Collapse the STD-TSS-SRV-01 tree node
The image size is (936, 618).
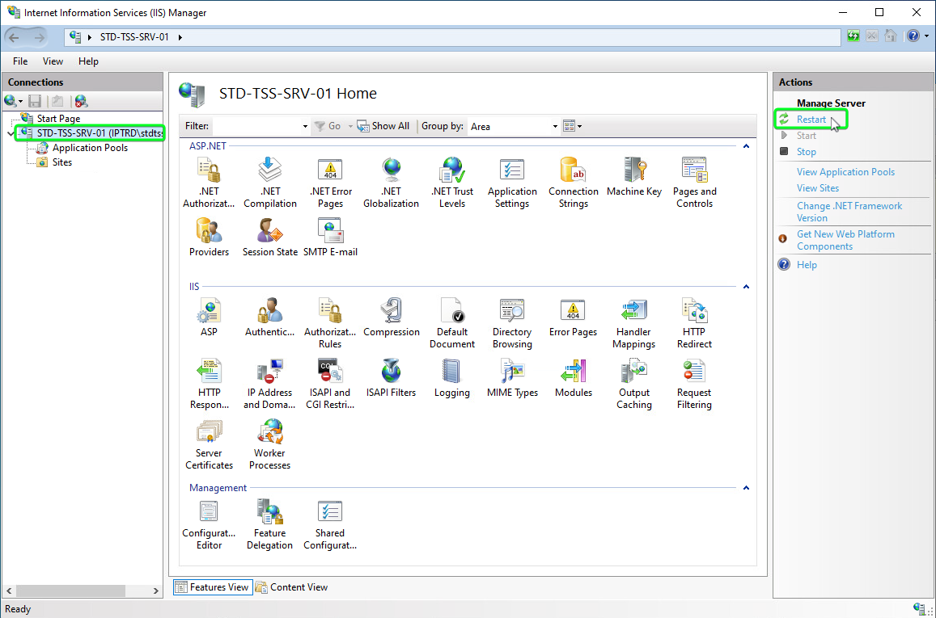pyautogui.click(x=11, y=133)
